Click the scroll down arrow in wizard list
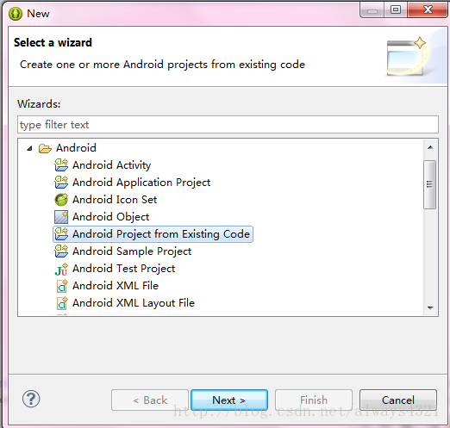 point(430,308)
